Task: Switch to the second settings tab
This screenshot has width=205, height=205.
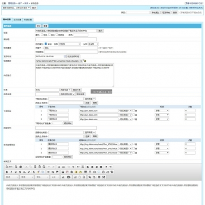Action: (x=17, y=19)
